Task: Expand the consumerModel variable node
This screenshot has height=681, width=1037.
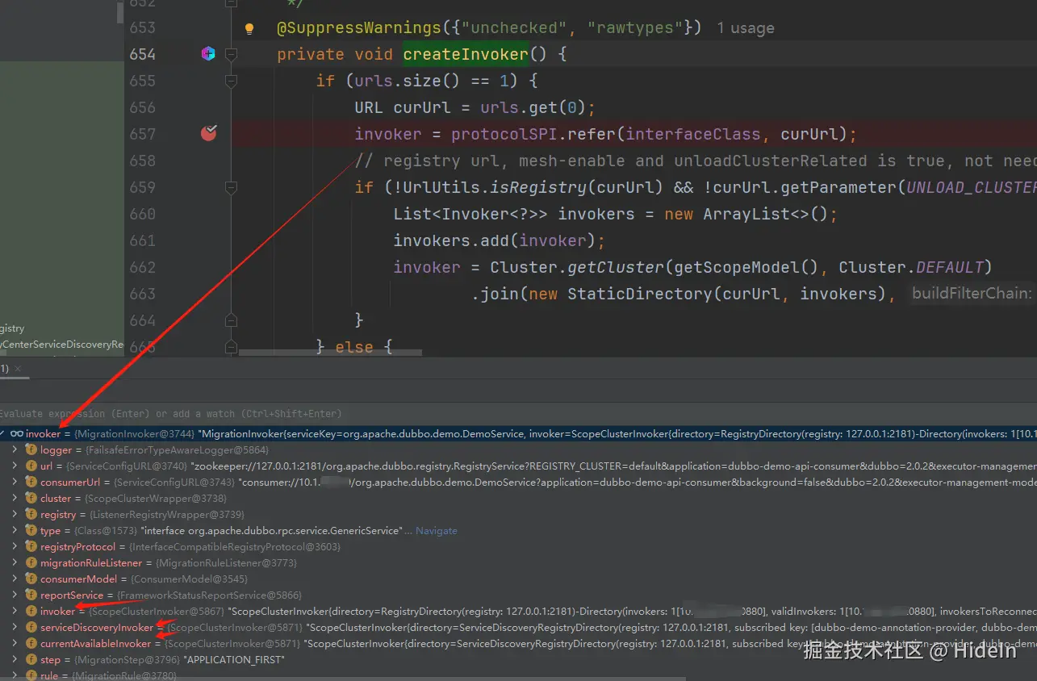Action: tap(15, 579)
